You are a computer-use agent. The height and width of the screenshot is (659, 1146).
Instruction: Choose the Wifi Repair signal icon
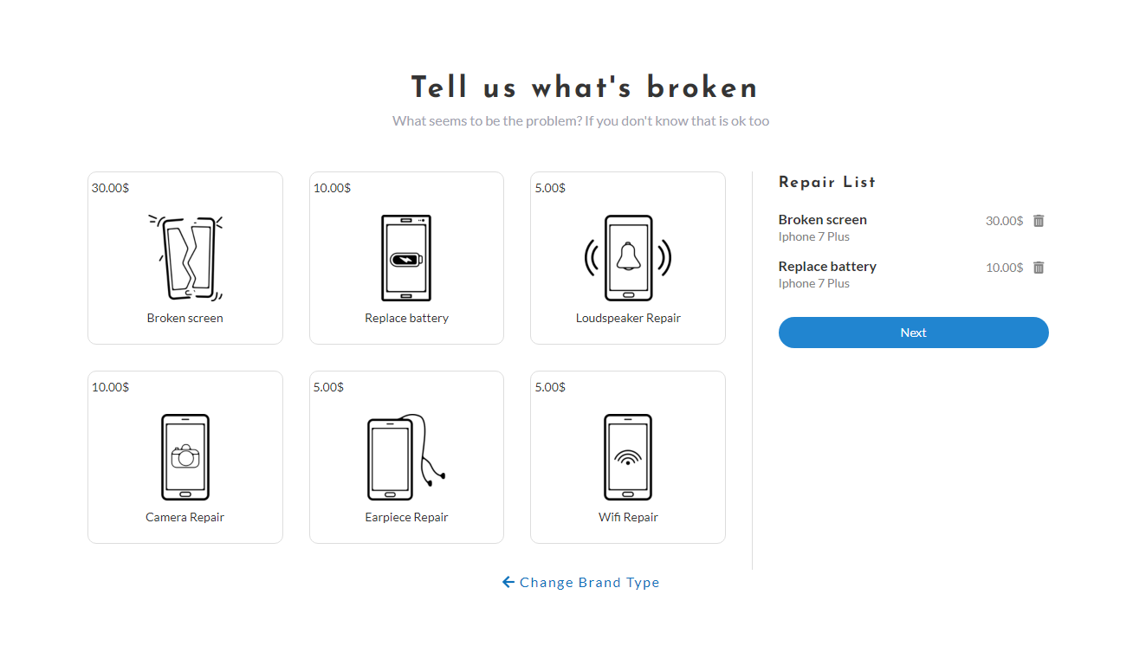(628, 456)
